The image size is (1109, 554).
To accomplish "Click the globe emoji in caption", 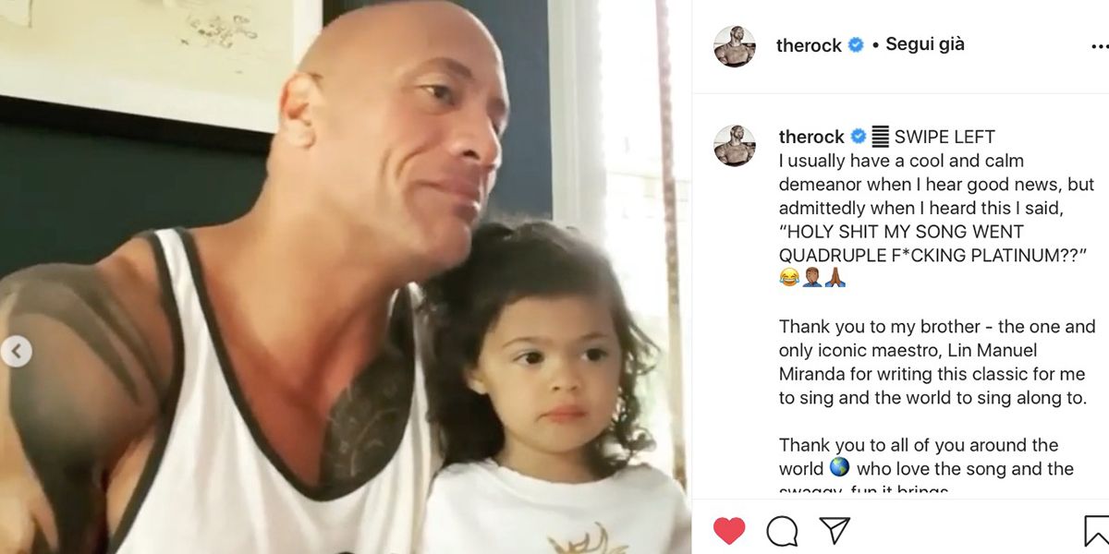I will [838, 468].
